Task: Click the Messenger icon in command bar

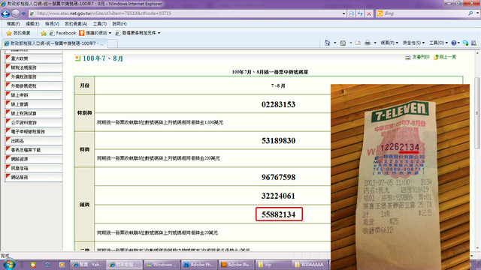Action: (465, 43)
